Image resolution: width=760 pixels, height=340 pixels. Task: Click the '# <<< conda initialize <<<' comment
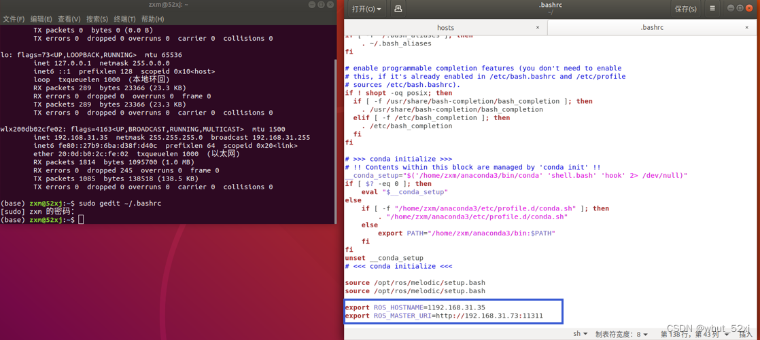click(398, 266)
